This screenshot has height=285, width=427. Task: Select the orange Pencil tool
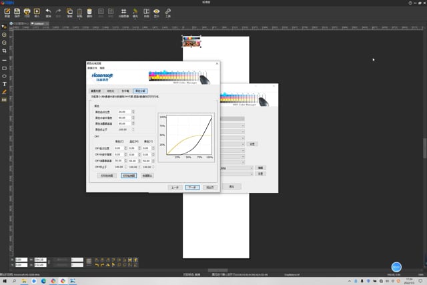point(4,92)
